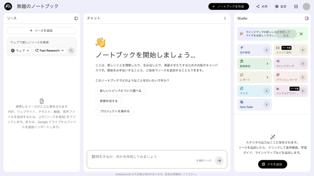Click the 共有 share button
The image size is (314, 176).
pos(262,6)
